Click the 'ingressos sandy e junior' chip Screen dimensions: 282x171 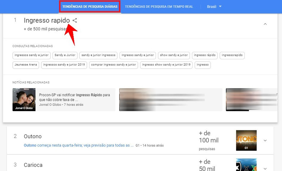tap(32, 55)
